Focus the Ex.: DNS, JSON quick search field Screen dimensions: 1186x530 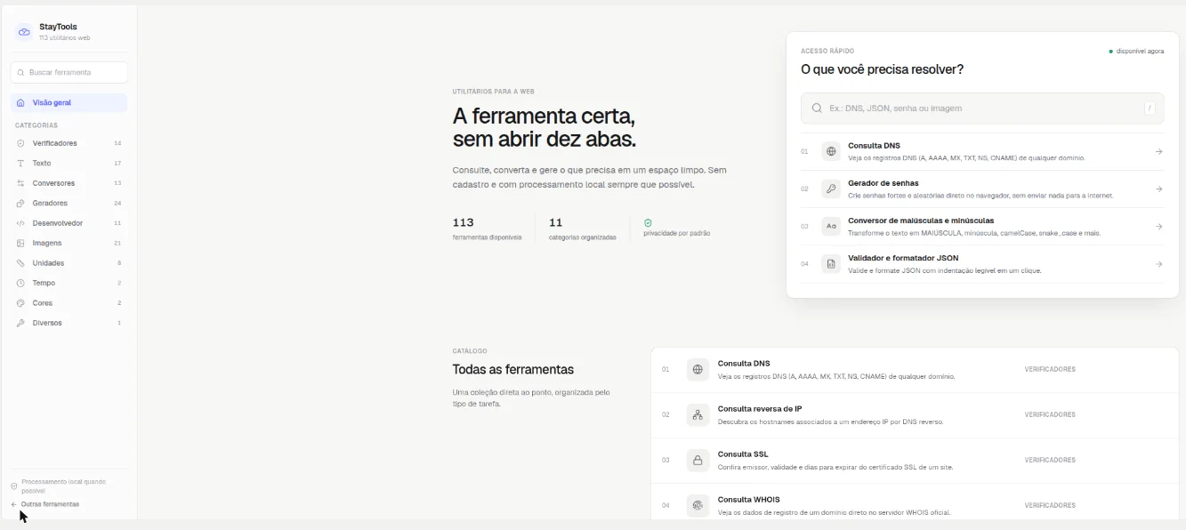click(982, 108)
